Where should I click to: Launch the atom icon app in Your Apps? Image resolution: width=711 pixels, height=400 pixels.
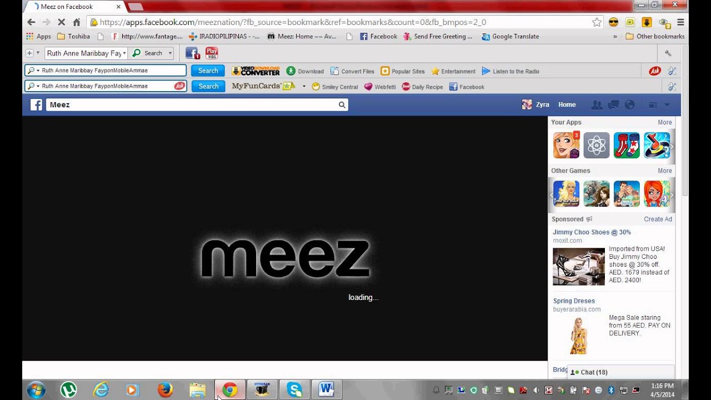click(597, 145)
